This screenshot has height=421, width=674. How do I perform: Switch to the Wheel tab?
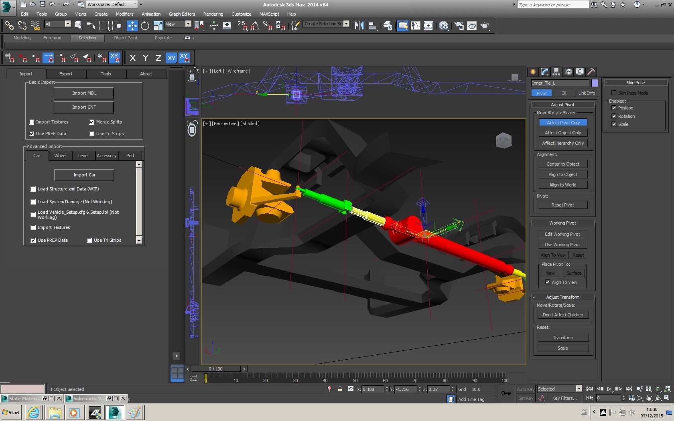tap(60, 156)
